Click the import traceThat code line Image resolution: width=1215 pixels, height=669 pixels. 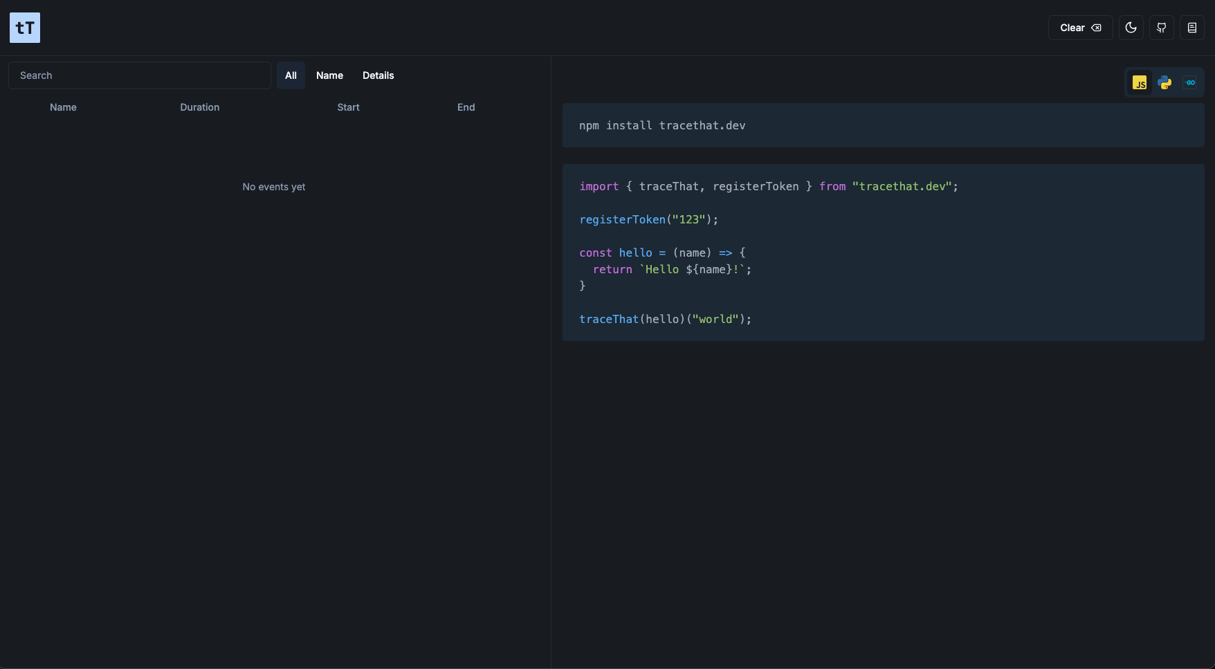[x=769, y=186]
